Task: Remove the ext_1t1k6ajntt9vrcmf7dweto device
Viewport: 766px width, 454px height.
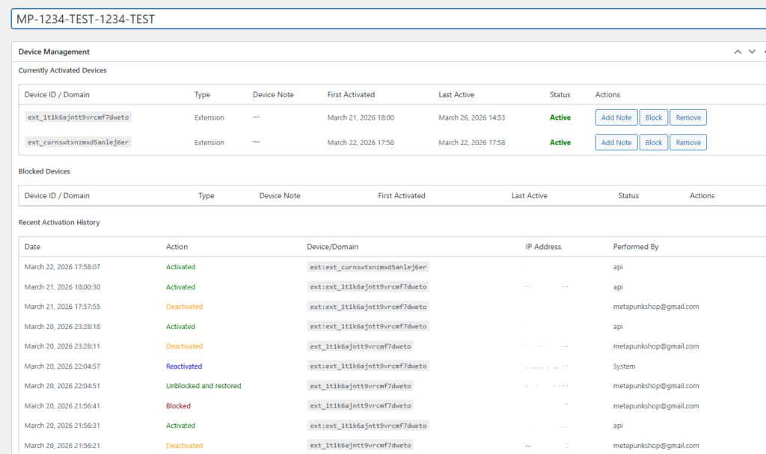Action: click(687, 117)
